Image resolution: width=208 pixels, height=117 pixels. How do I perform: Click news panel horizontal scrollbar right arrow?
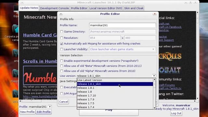point(195,101)
